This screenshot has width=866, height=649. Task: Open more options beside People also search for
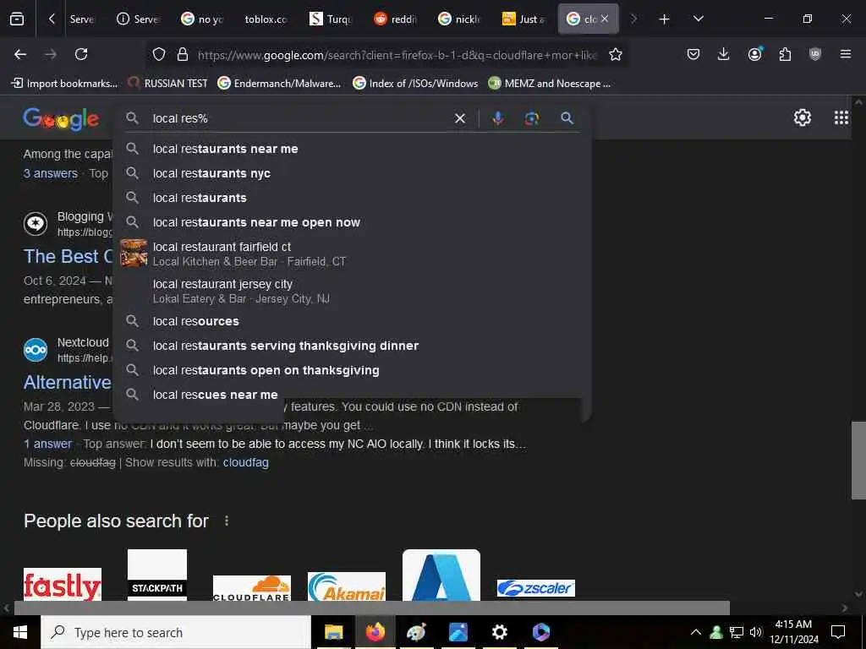point(227,521)
